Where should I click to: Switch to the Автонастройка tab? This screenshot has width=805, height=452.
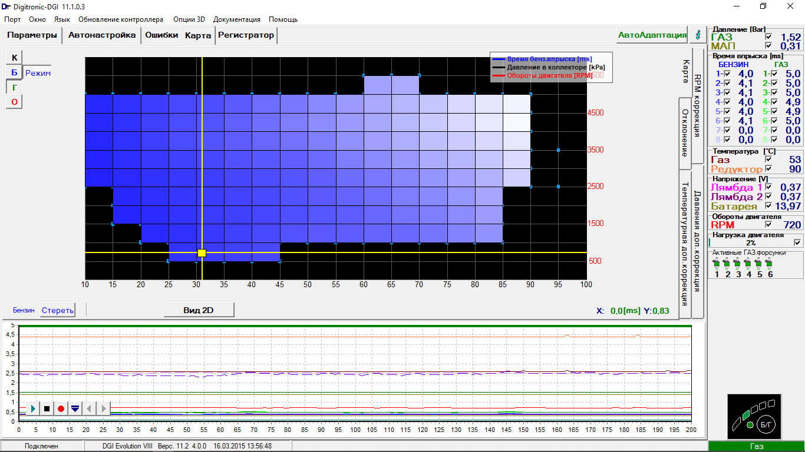102,35
